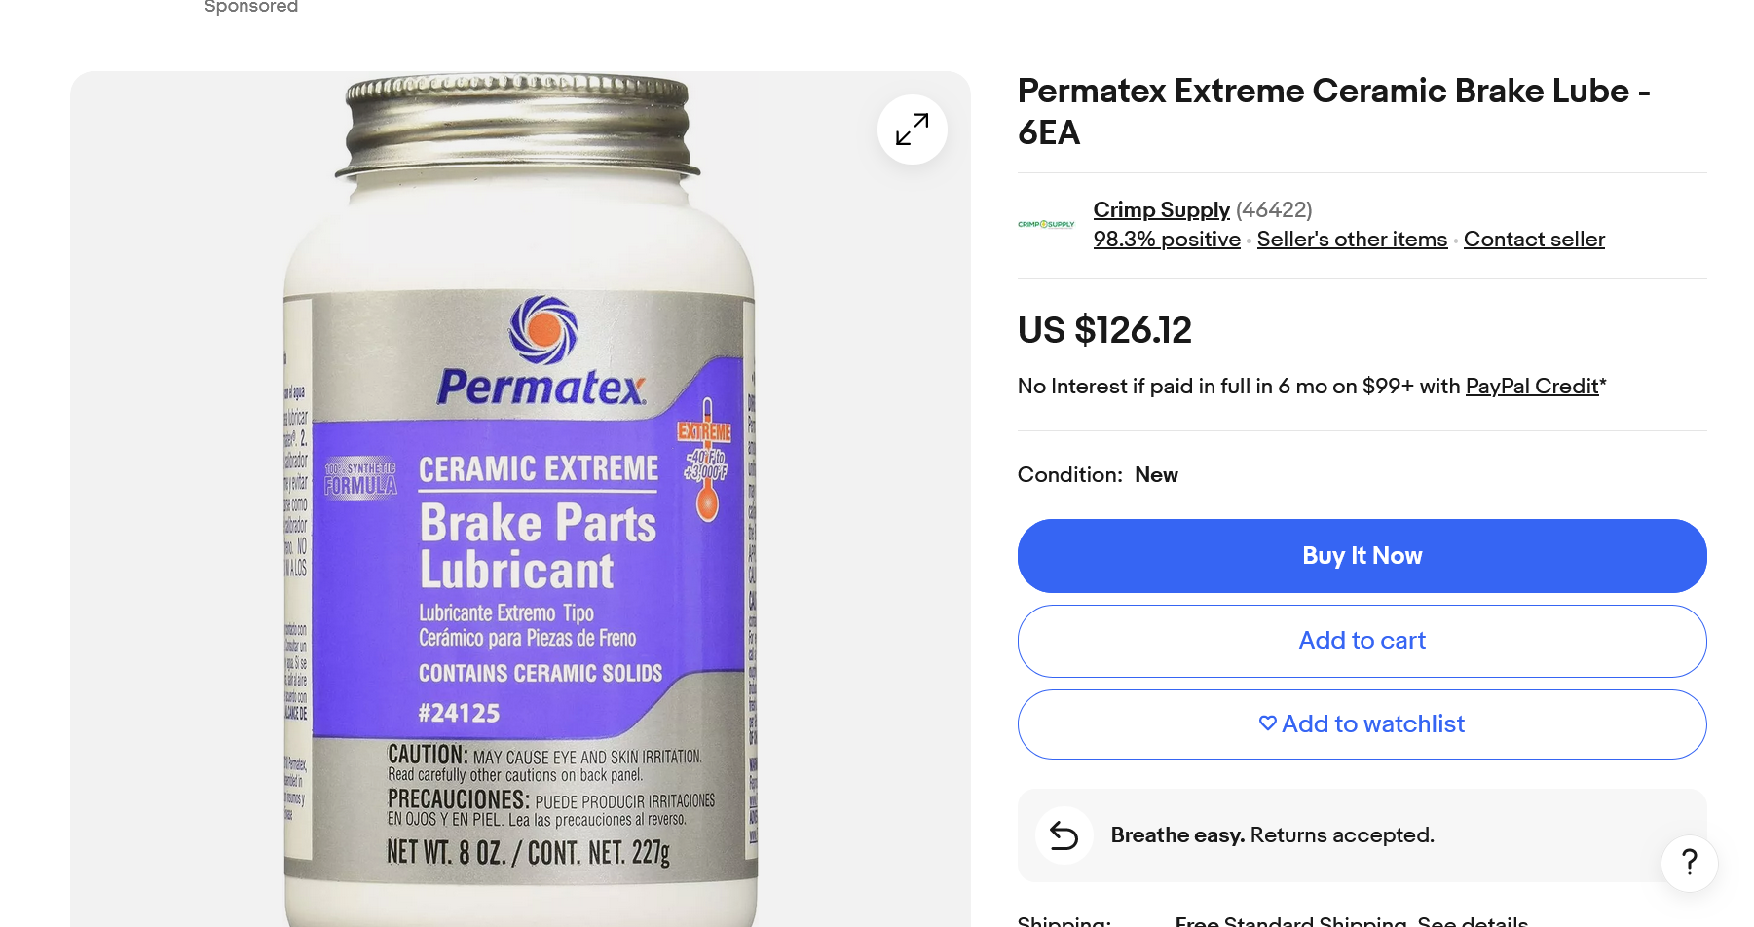1754x927 pixels.
Task: Open Seller's other items link
Action: (1352, 240)
